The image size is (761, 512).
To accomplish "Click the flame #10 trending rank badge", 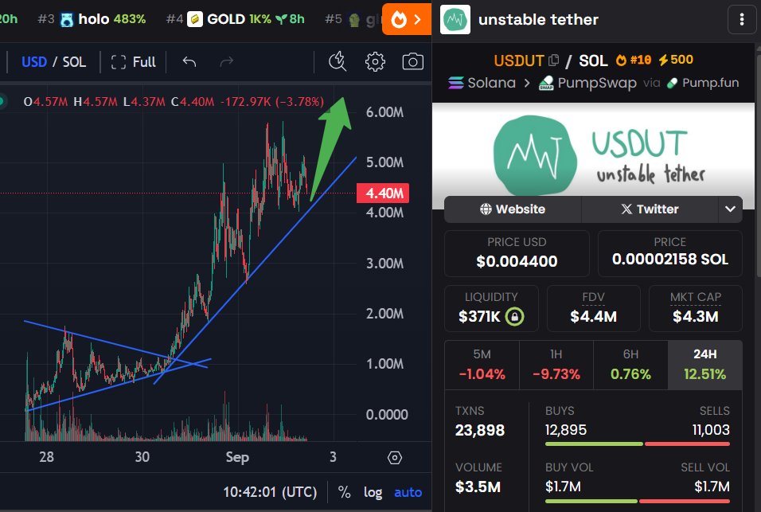I will click(x=634, y=60).
